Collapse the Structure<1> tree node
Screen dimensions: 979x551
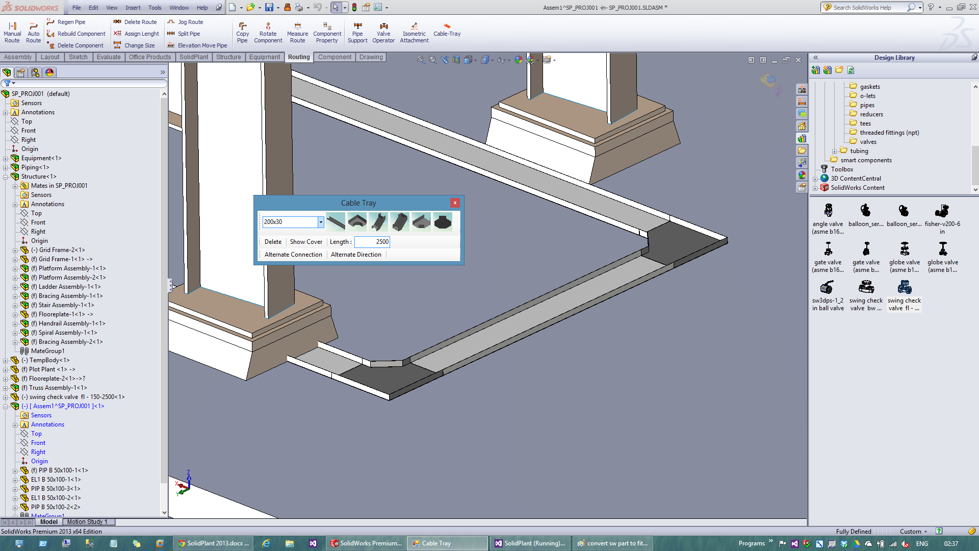click(x=6, y=177)
